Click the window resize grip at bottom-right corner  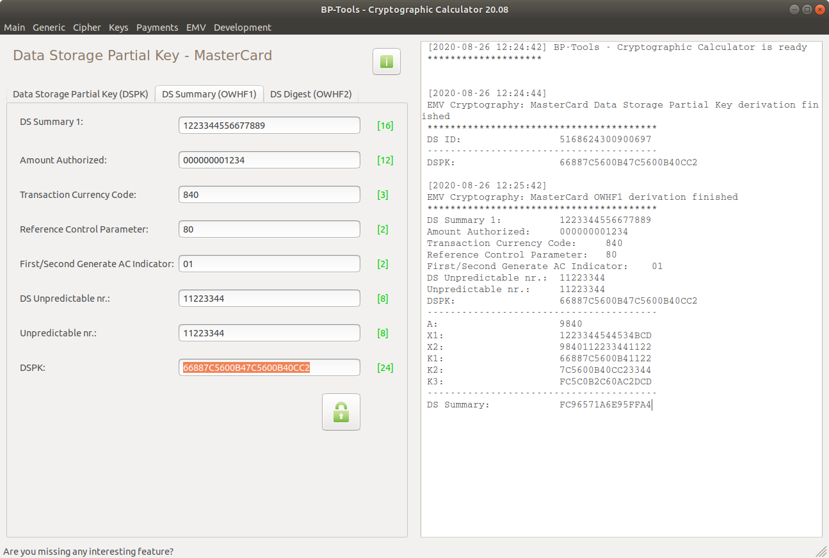click(x=821, y=551)
